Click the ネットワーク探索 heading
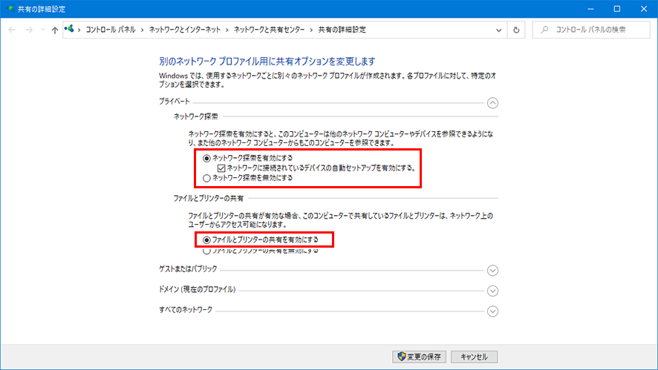This screenshot has width=658, height=370. 195,116
